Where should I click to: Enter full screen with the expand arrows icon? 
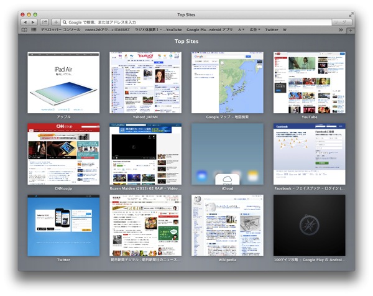(x=351, y=15)
